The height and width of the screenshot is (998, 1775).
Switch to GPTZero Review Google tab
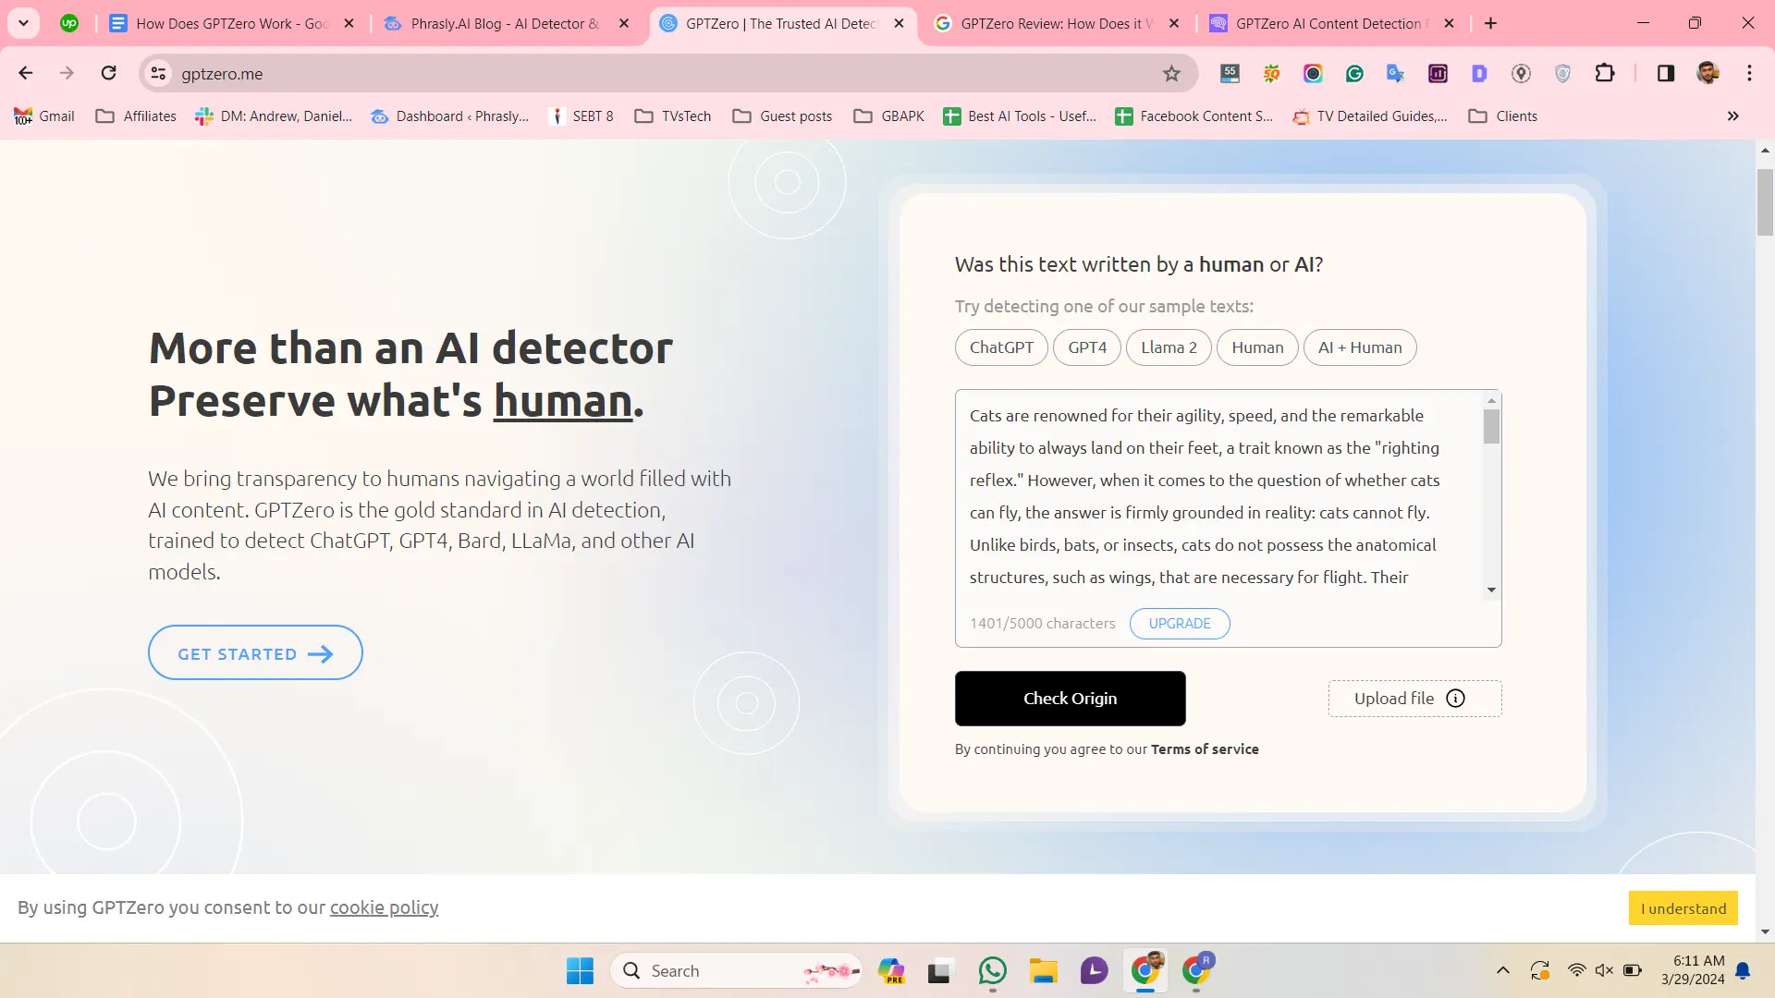(1056, 24)
